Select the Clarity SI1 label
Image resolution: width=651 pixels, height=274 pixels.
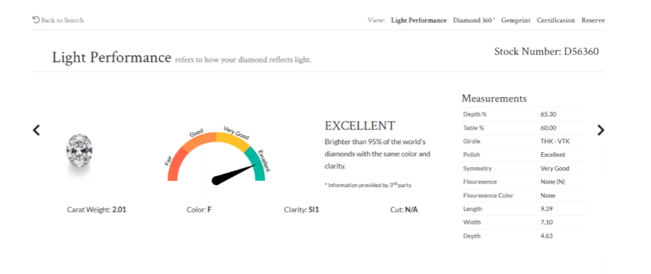[x=301, y=210]
